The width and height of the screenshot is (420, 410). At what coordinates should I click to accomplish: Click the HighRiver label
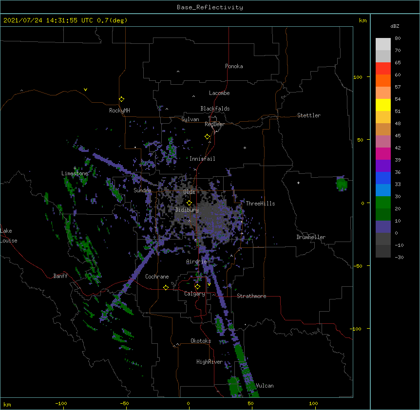[x=210, y=362]
